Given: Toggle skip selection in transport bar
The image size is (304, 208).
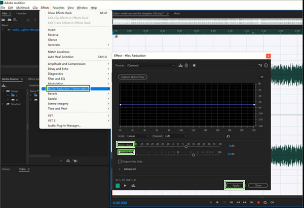Looking at the screenshot, I should (272, 202).
